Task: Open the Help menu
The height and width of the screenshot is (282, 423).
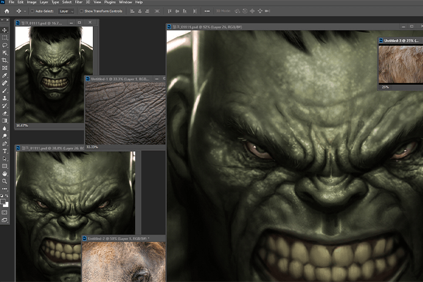Action: pyautogui.click(x=139, y=2)
